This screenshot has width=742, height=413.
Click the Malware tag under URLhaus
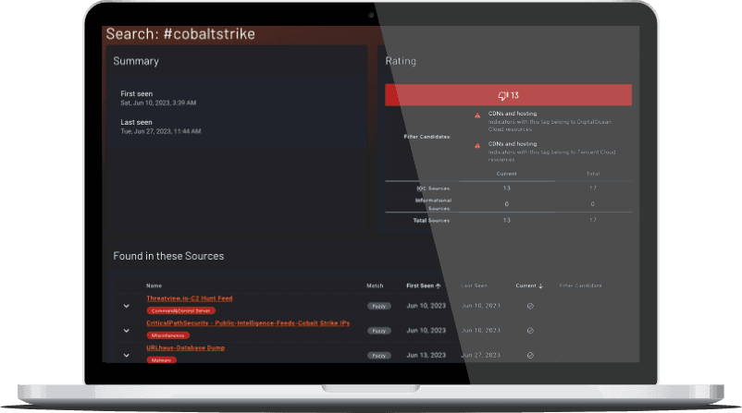click(x=161, y=360)
